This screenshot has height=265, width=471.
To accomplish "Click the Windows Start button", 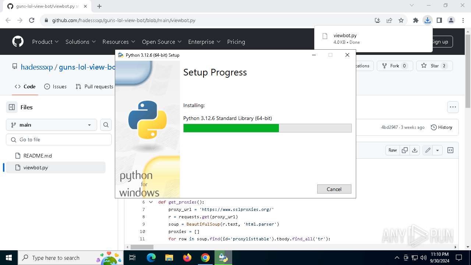I will (x=9, y=258).
